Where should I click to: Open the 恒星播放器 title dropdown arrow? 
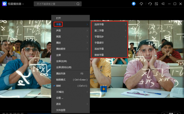tap(23, 4)
